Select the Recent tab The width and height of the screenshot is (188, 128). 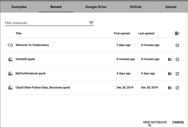pyautogui.click(x=56, y=7)
